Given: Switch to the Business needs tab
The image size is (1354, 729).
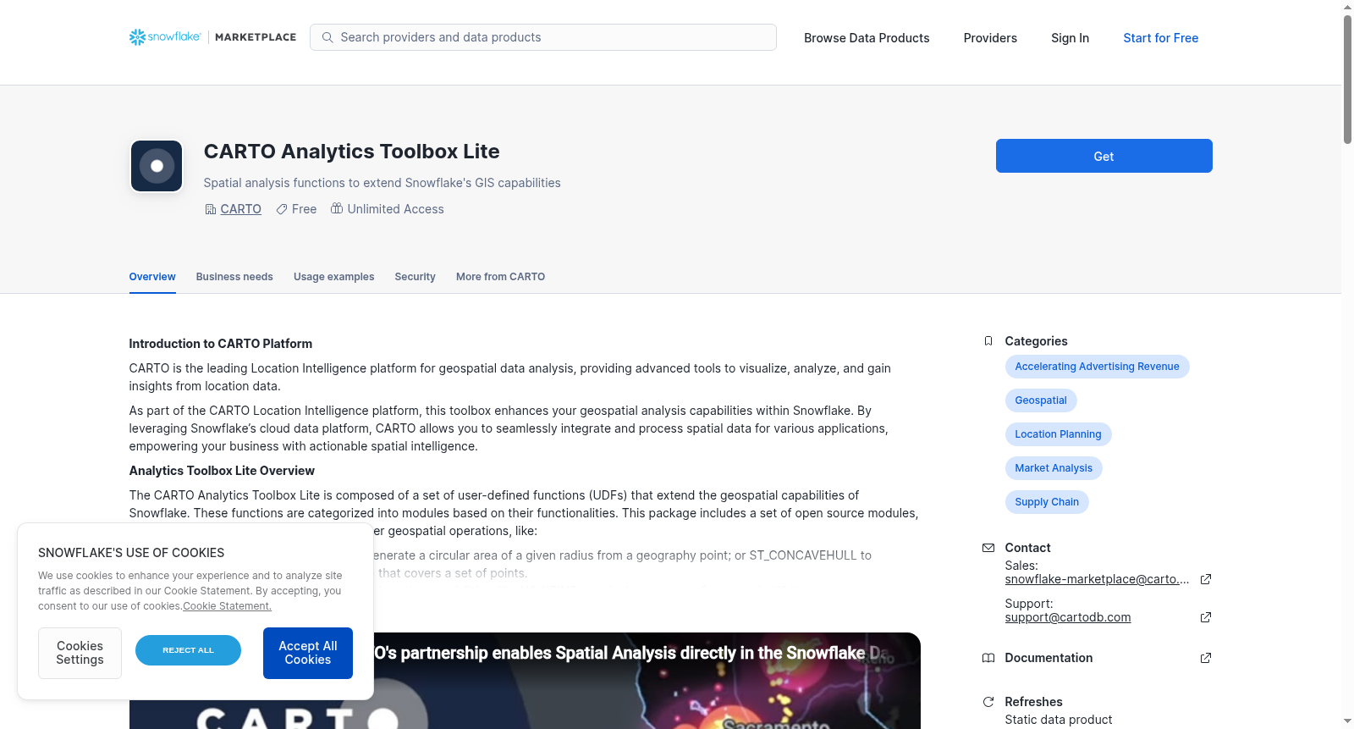Looking at the screenshot, I should (x=234, y=277).
